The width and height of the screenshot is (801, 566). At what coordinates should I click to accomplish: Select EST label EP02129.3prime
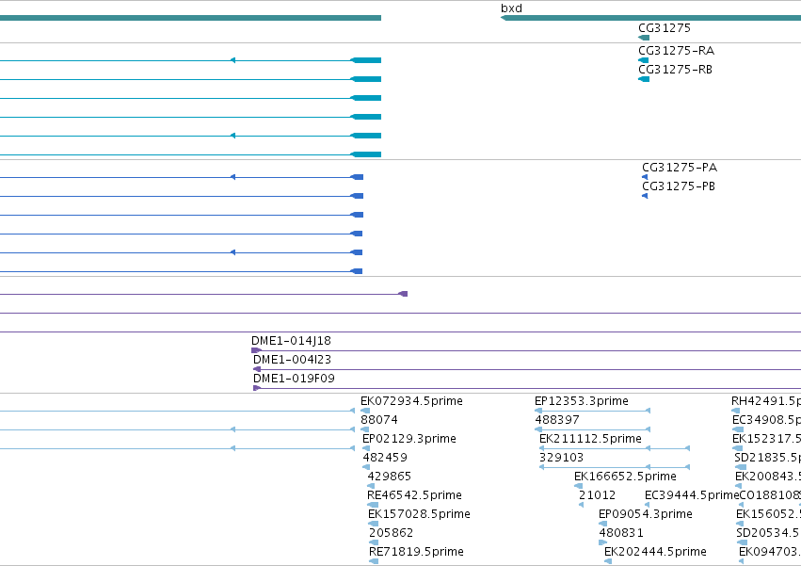(409, 439)
